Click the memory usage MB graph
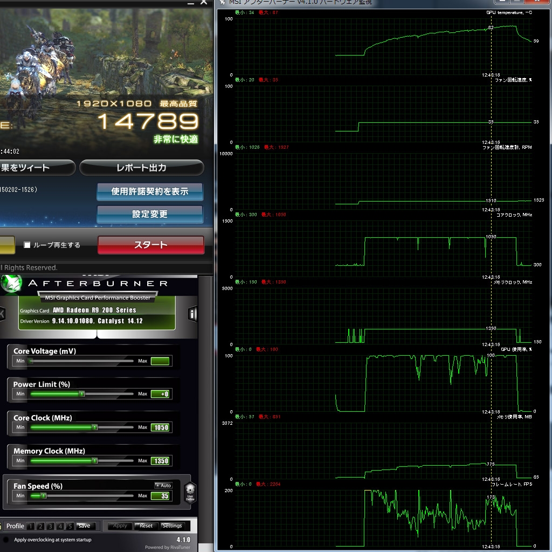 (x=383, y=451)
